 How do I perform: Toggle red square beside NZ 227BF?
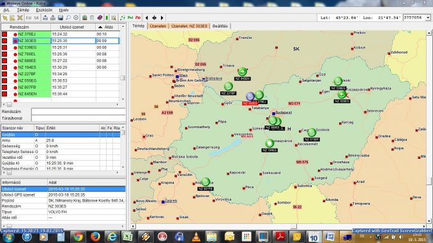pyautogui.click(x=4, y=74)
